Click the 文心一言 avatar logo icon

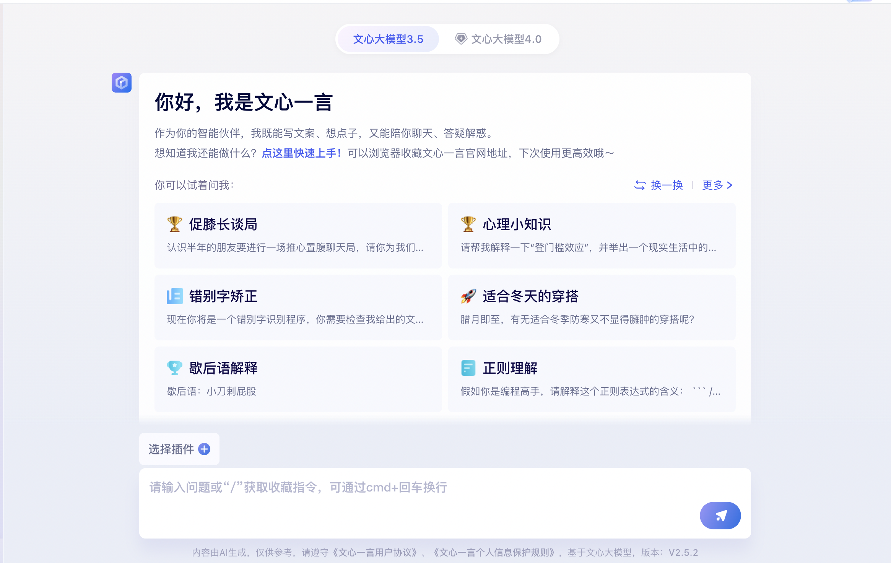coord(122,83)
